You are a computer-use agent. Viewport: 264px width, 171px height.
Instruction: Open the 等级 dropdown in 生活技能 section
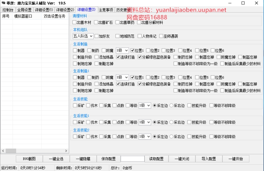[145, 105]
